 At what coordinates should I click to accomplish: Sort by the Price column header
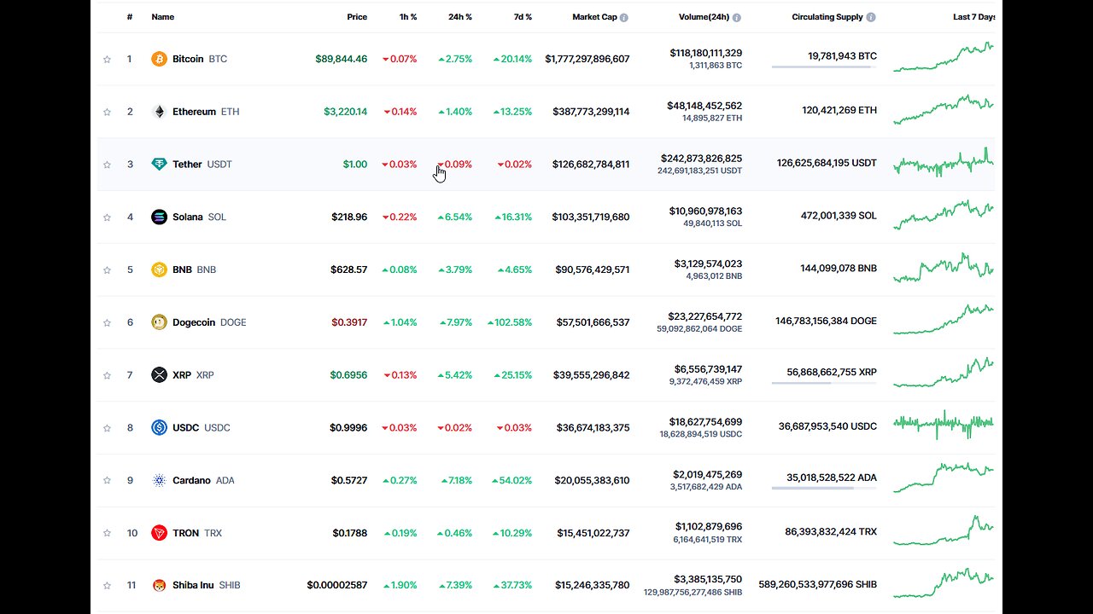tap(357, 17)
